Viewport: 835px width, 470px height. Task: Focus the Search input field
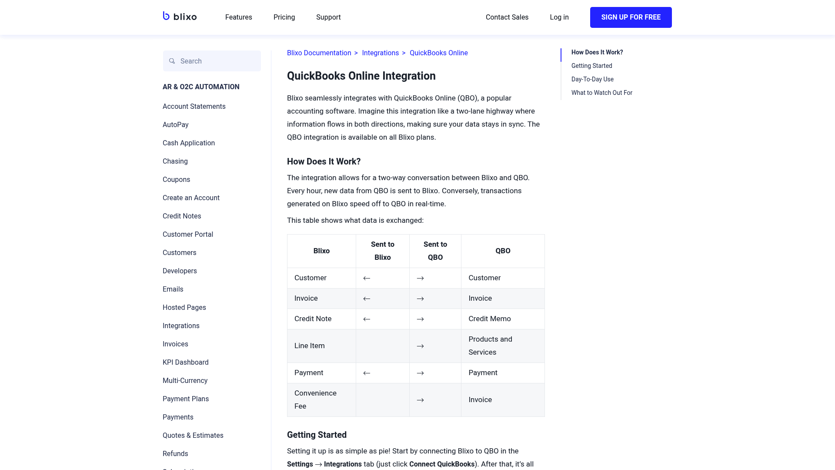(x=212, y=61)
